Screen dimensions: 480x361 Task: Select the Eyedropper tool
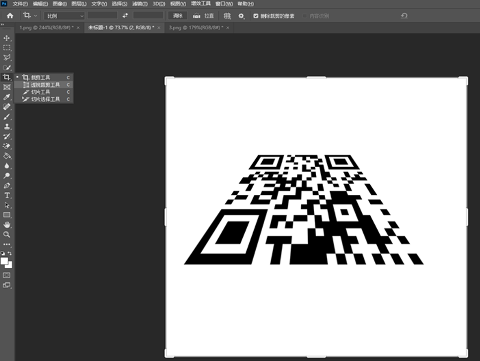click(7, 97)
